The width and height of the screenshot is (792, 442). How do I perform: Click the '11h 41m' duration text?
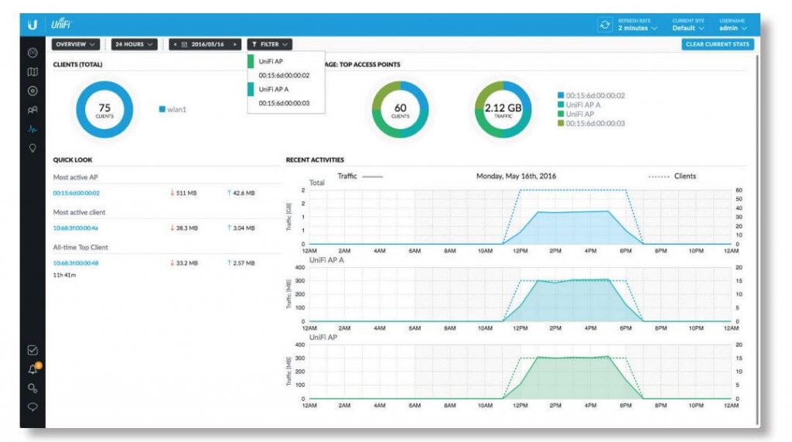pyautogui.click(x=65, y=275)
